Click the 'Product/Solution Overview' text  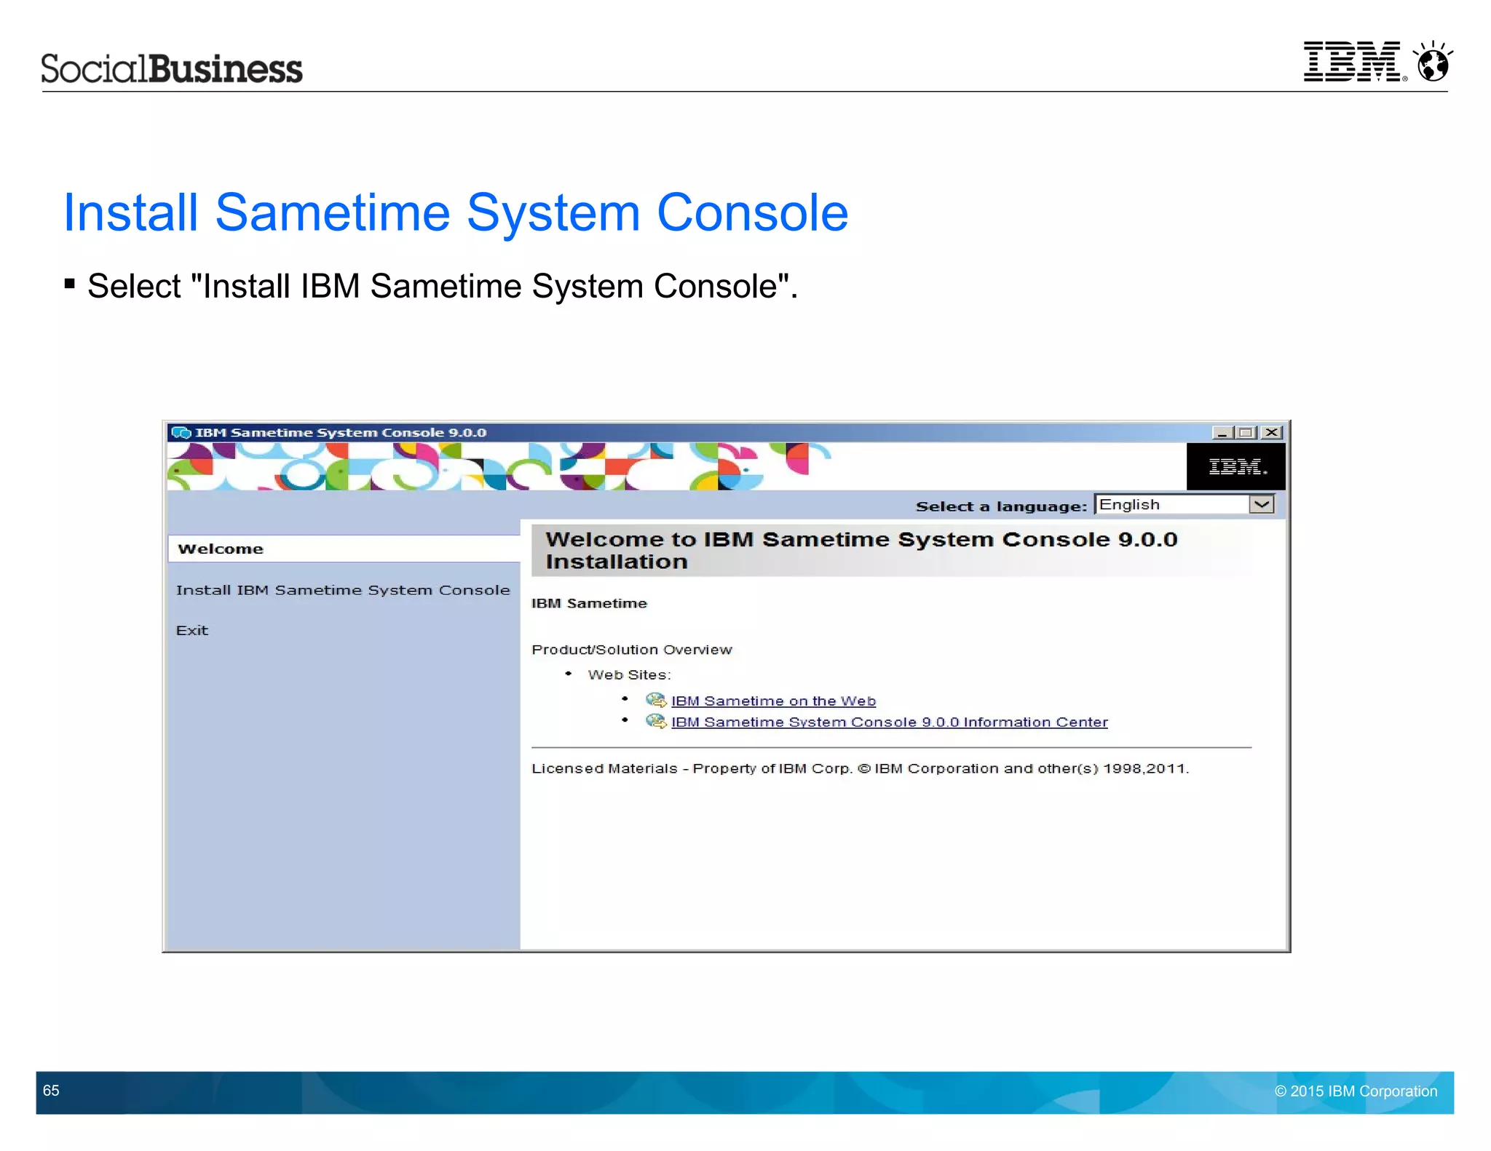[632, 650]
